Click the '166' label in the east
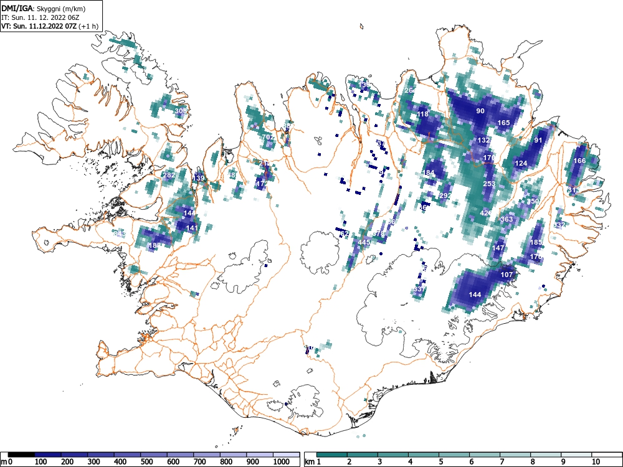The width and height of the screenshot is (623, 467). [579, 161]
